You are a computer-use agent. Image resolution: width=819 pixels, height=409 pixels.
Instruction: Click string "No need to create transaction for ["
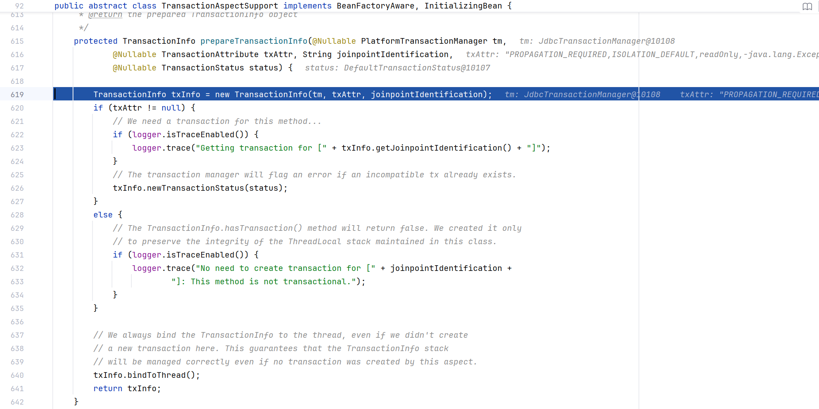click(286, 268)
